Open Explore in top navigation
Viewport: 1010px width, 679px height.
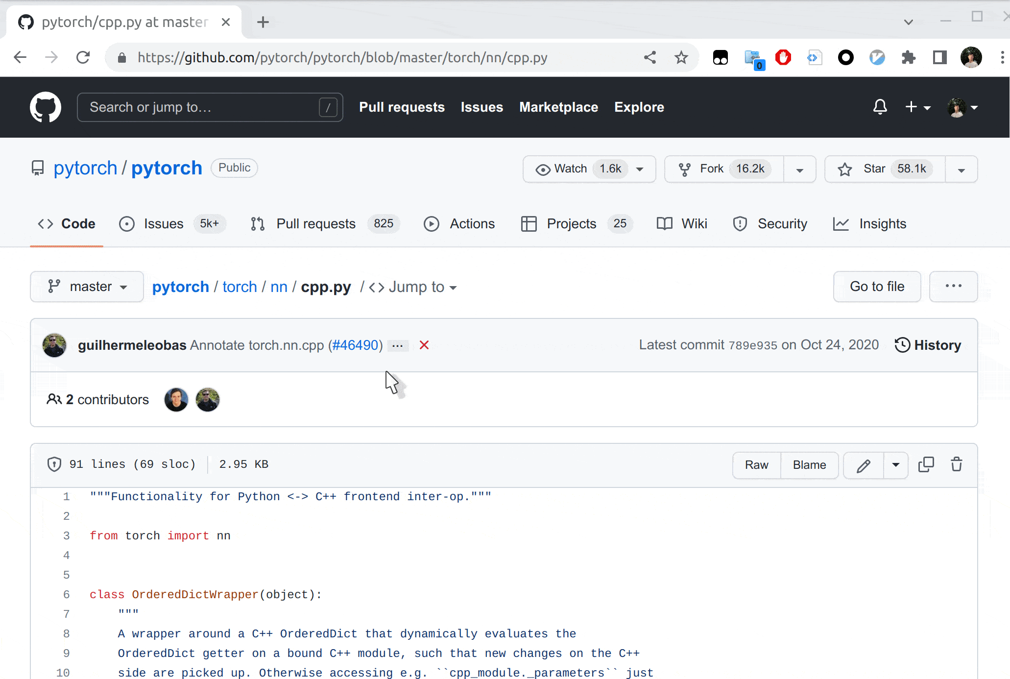click(x=639, y=107)
